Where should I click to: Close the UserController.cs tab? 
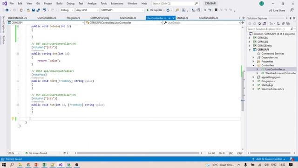pyautogui.click(x=173, y=18)
